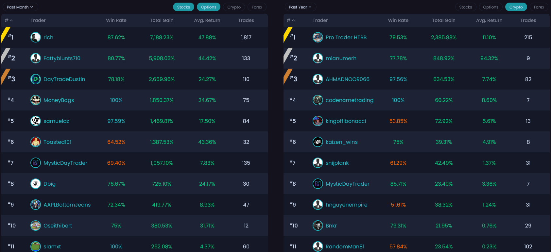Click MoneyBags avatar in left leaderboard
This screenshot has height=252, width=551.
tap(36, 100)
